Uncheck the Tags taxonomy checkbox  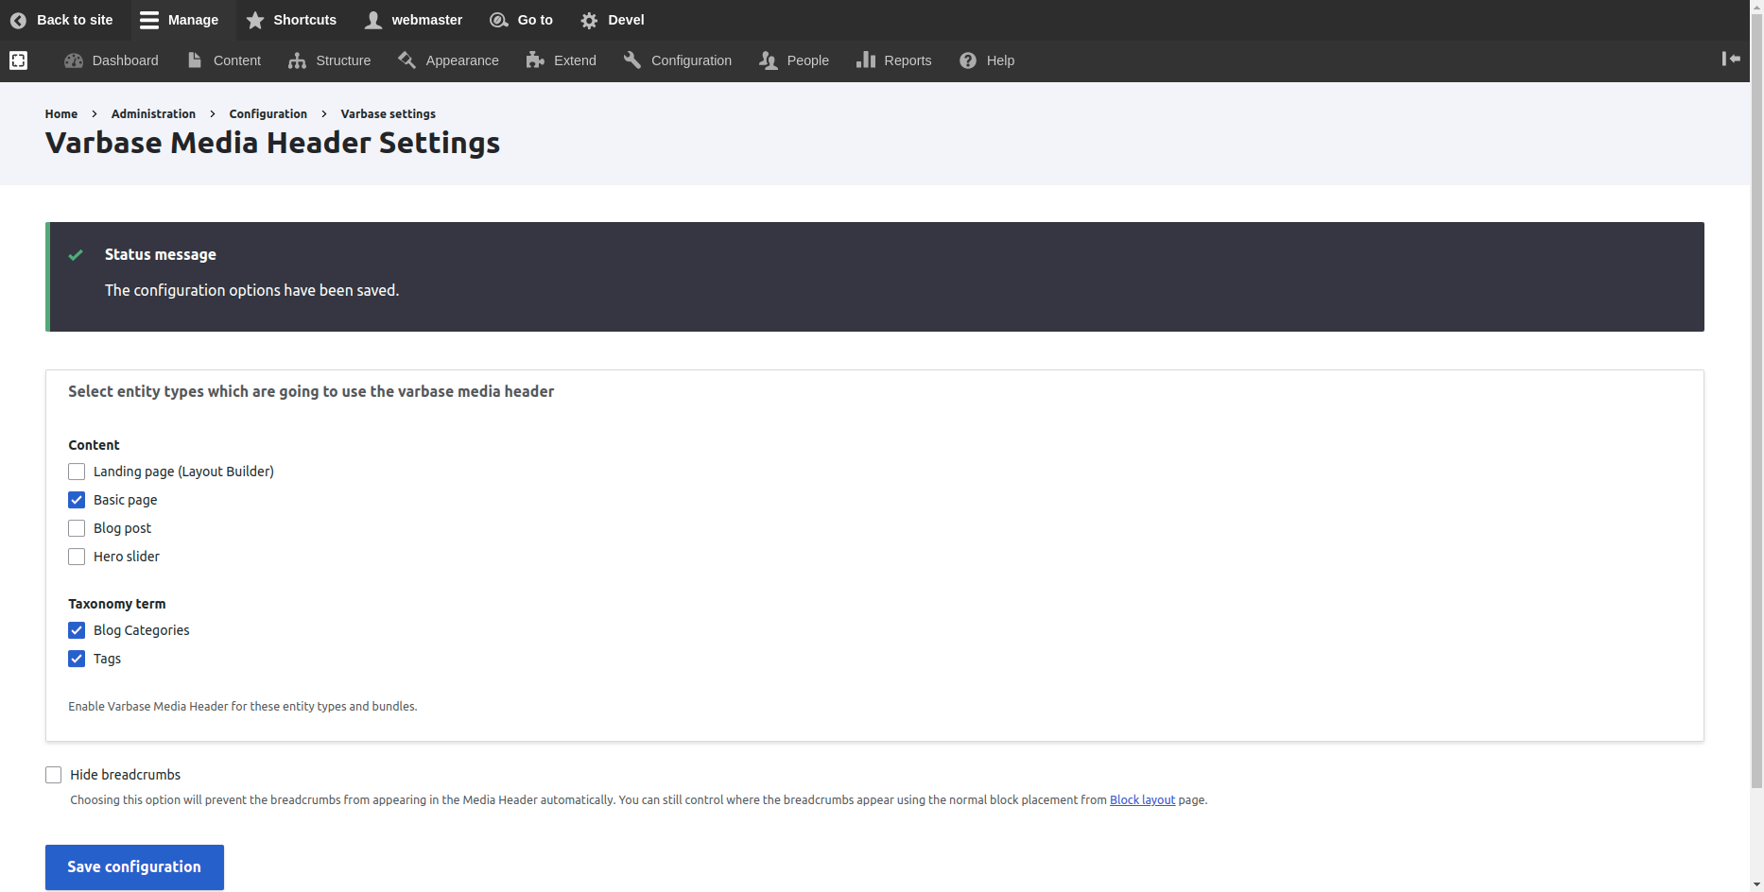77,659
